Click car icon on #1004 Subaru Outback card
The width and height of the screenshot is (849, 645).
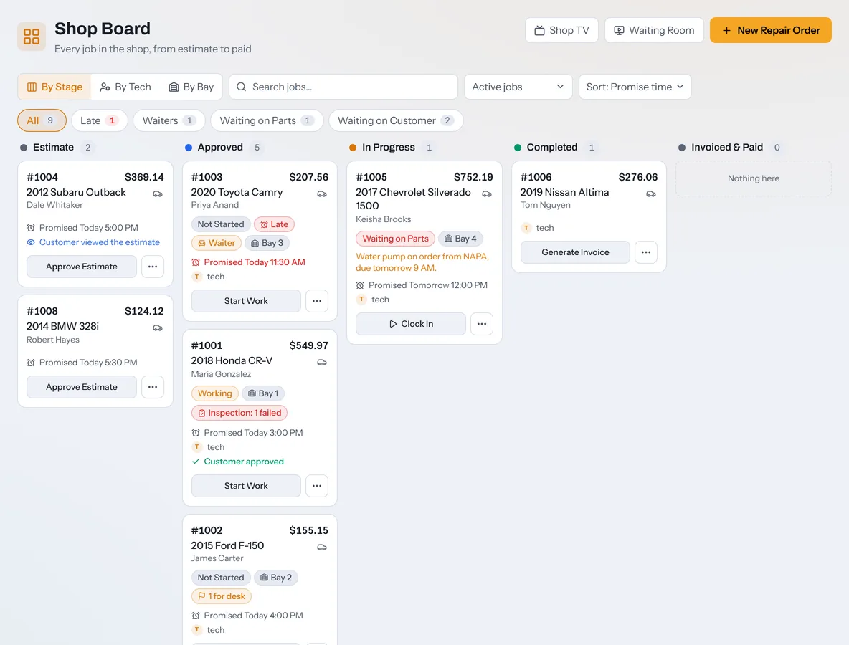coord(158,193)
